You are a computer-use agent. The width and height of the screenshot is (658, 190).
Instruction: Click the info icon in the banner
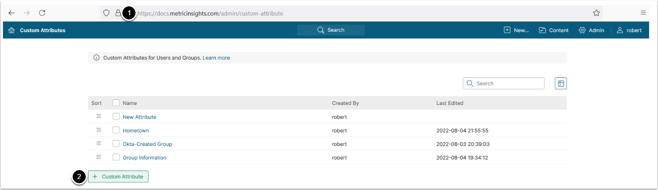pyautogui.click(x=96, y=58)
